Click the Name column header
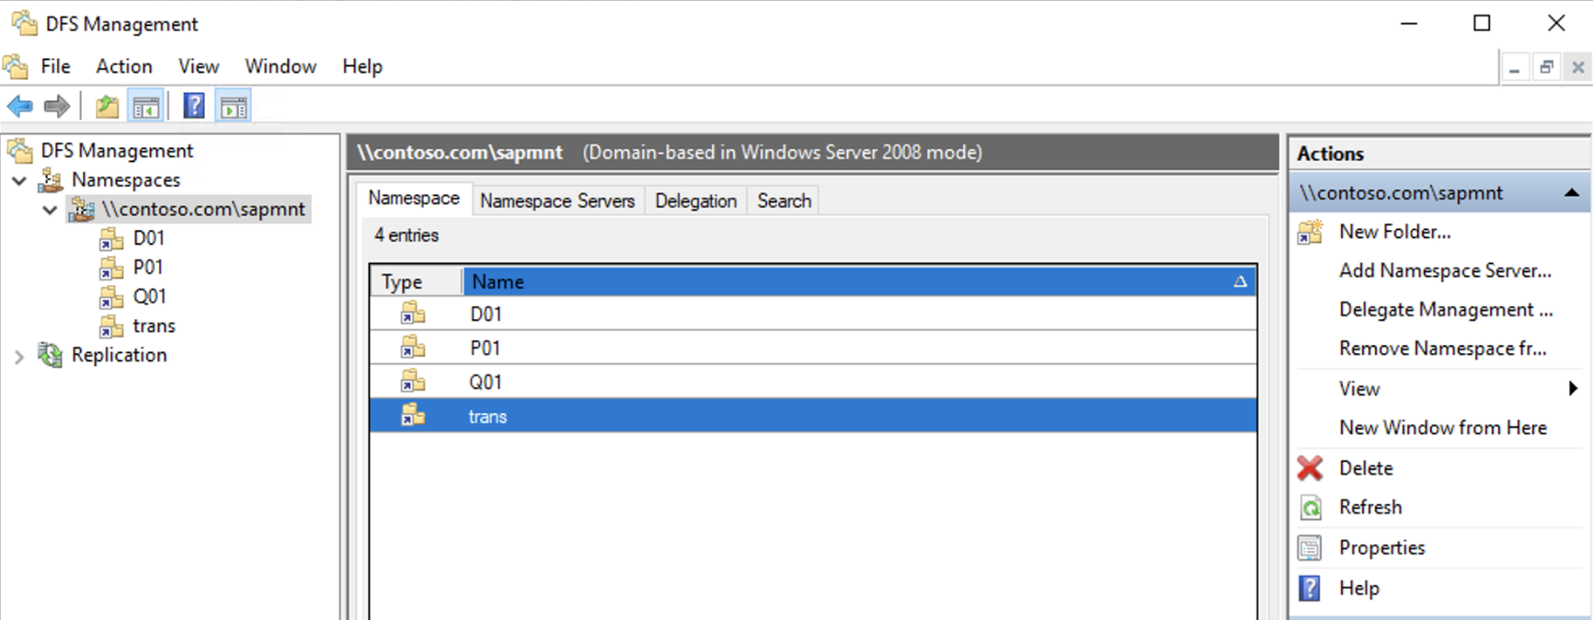 [x=859, y=281]
